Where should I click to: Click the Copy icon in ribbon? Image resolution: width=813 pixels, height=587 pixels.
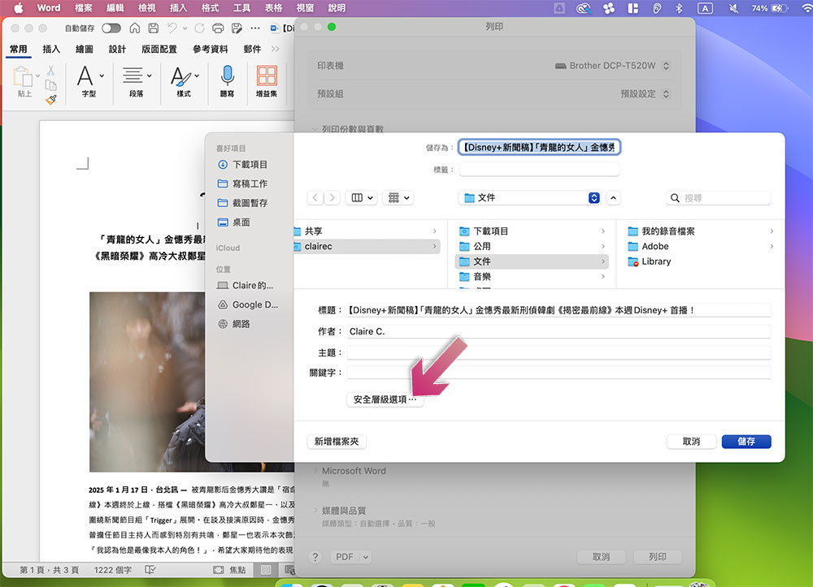[x=50, y=85]
